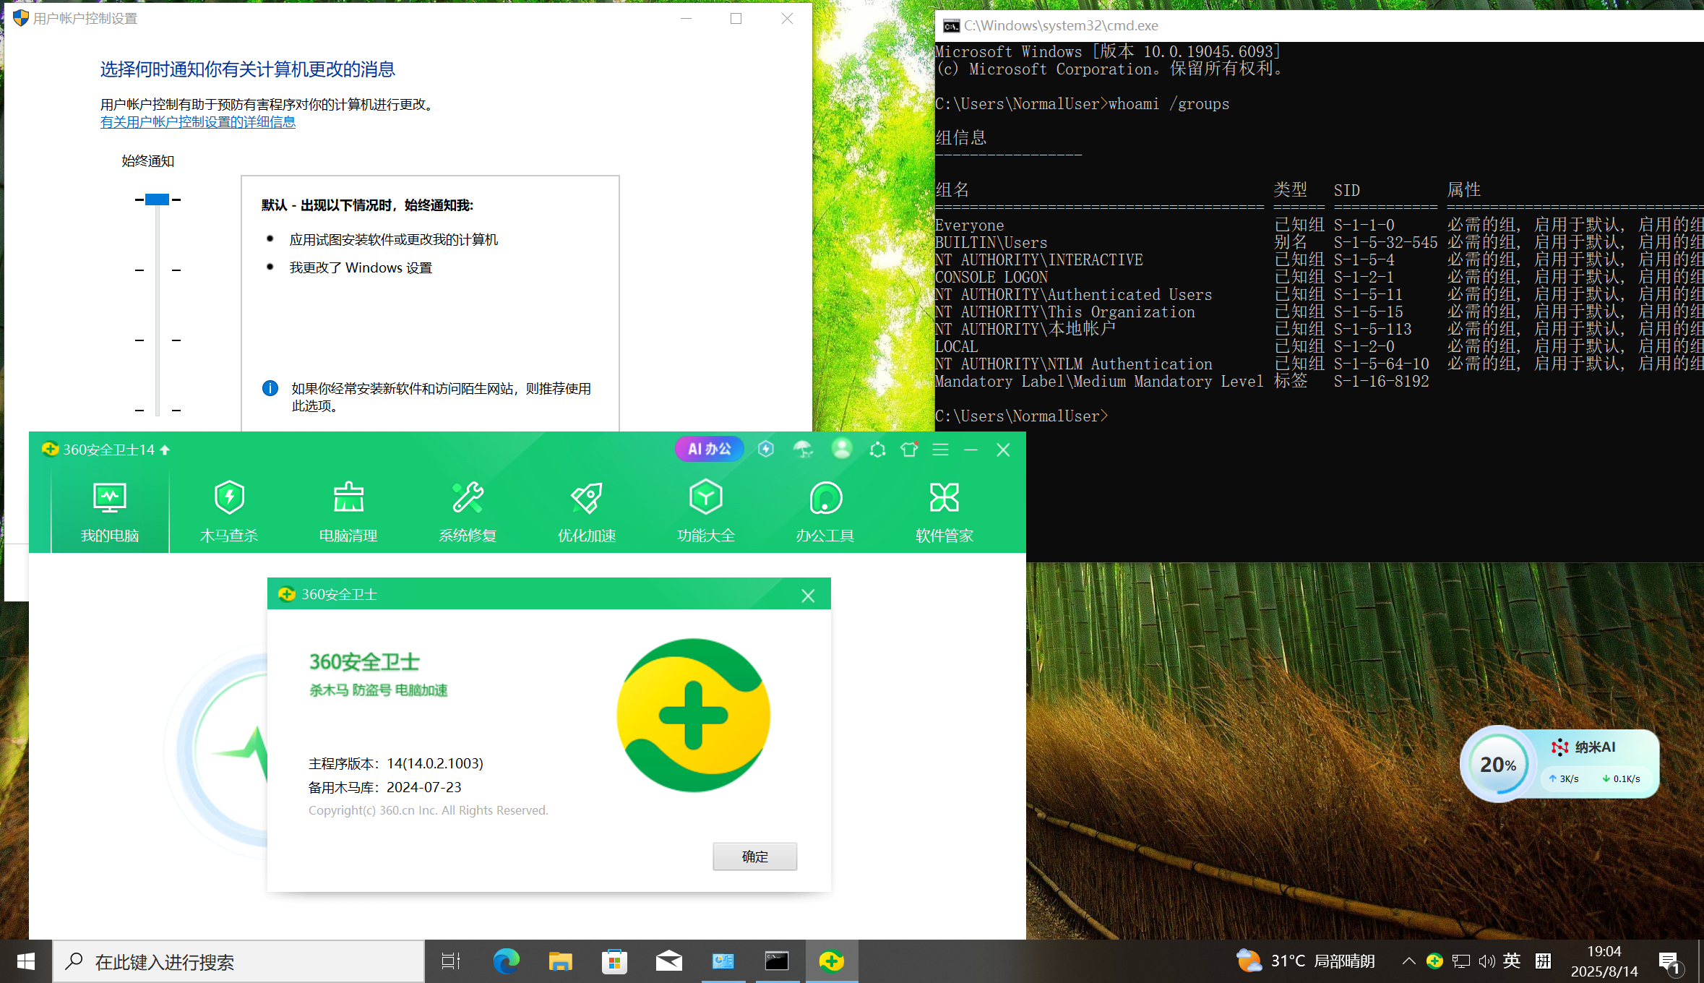Viewport: 1704px width, 983px height.
Task: Expand the system tray hidden icons chevron
Action: pos(1408,961)
